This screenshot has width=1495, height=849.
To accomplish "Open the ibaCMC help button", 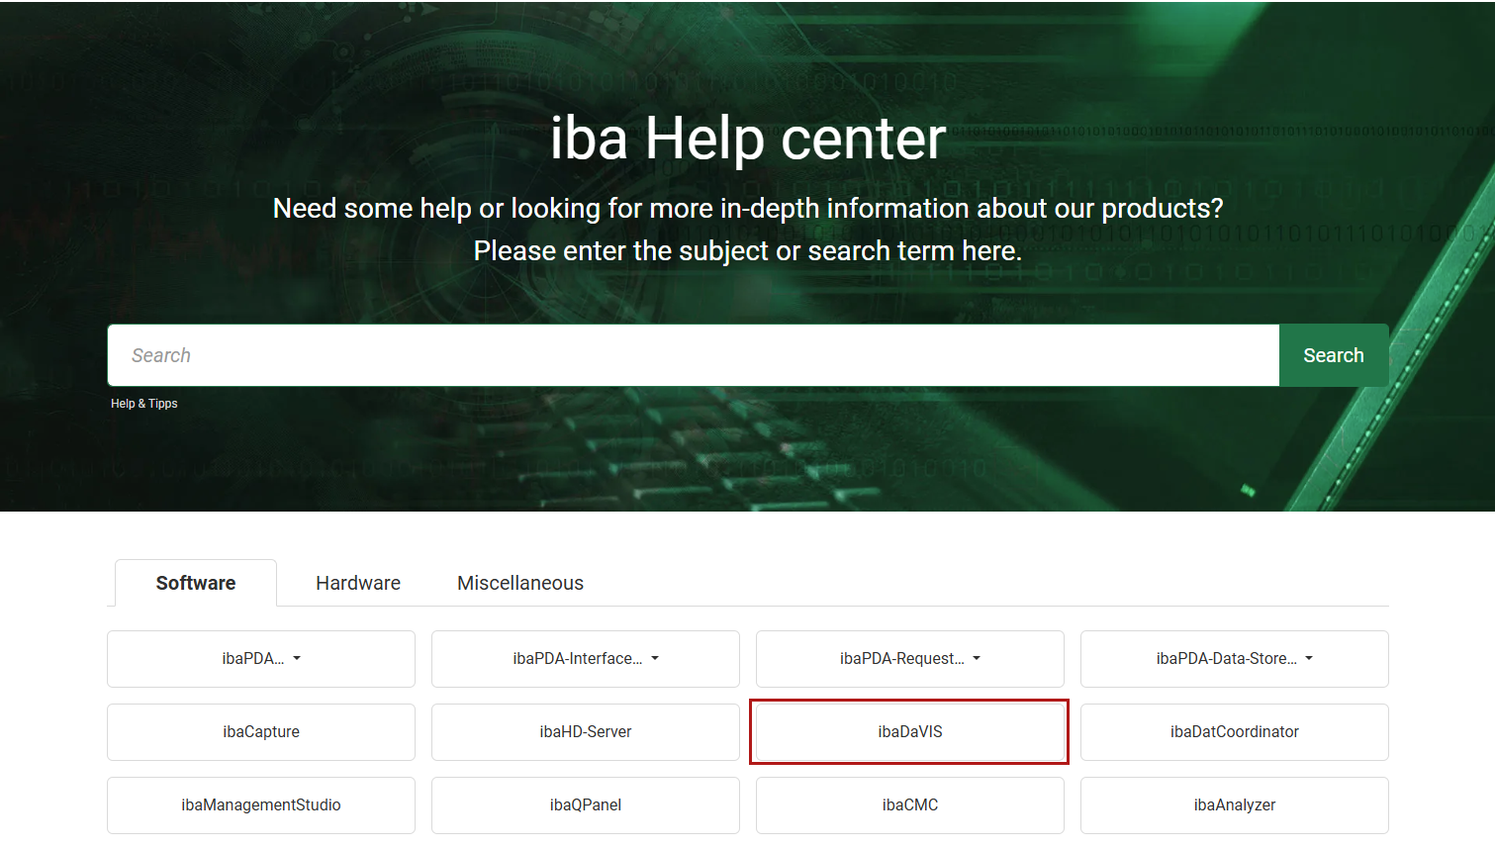I will point(910,805).
